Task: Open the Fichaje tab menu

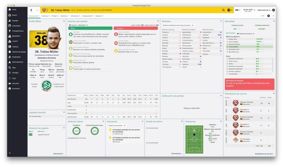Action: 55,16
